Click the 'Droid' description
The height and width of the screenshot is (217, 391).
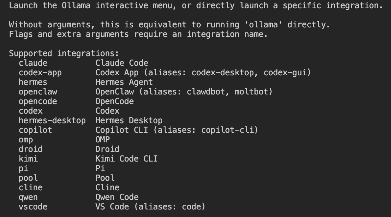coord(107,149)
